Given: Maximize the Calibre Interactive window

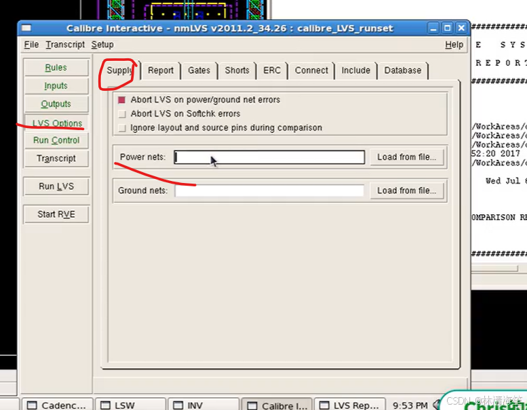Looking at the screenshot, I should tap(448, 28).
